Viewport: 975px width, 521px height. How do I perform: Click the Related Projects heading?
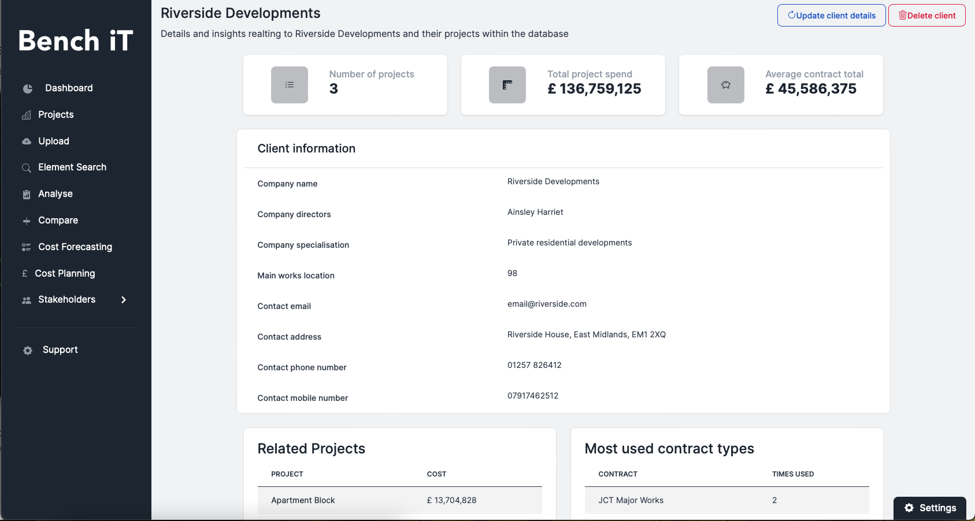tap(312, 449)
